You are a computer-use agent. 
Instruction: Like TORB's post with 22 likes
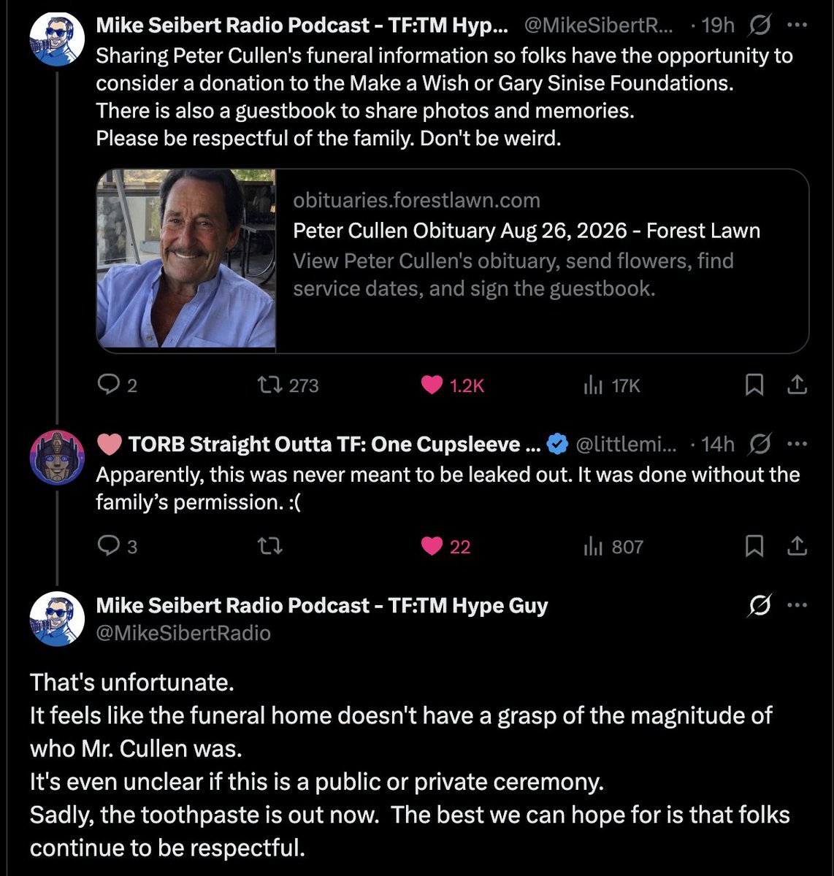[x=446, y=546]
